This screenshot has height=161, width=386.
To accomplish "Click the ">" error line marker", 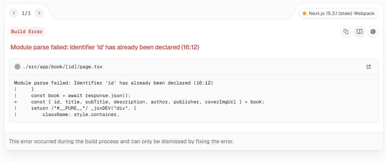I will click(15, 102).
